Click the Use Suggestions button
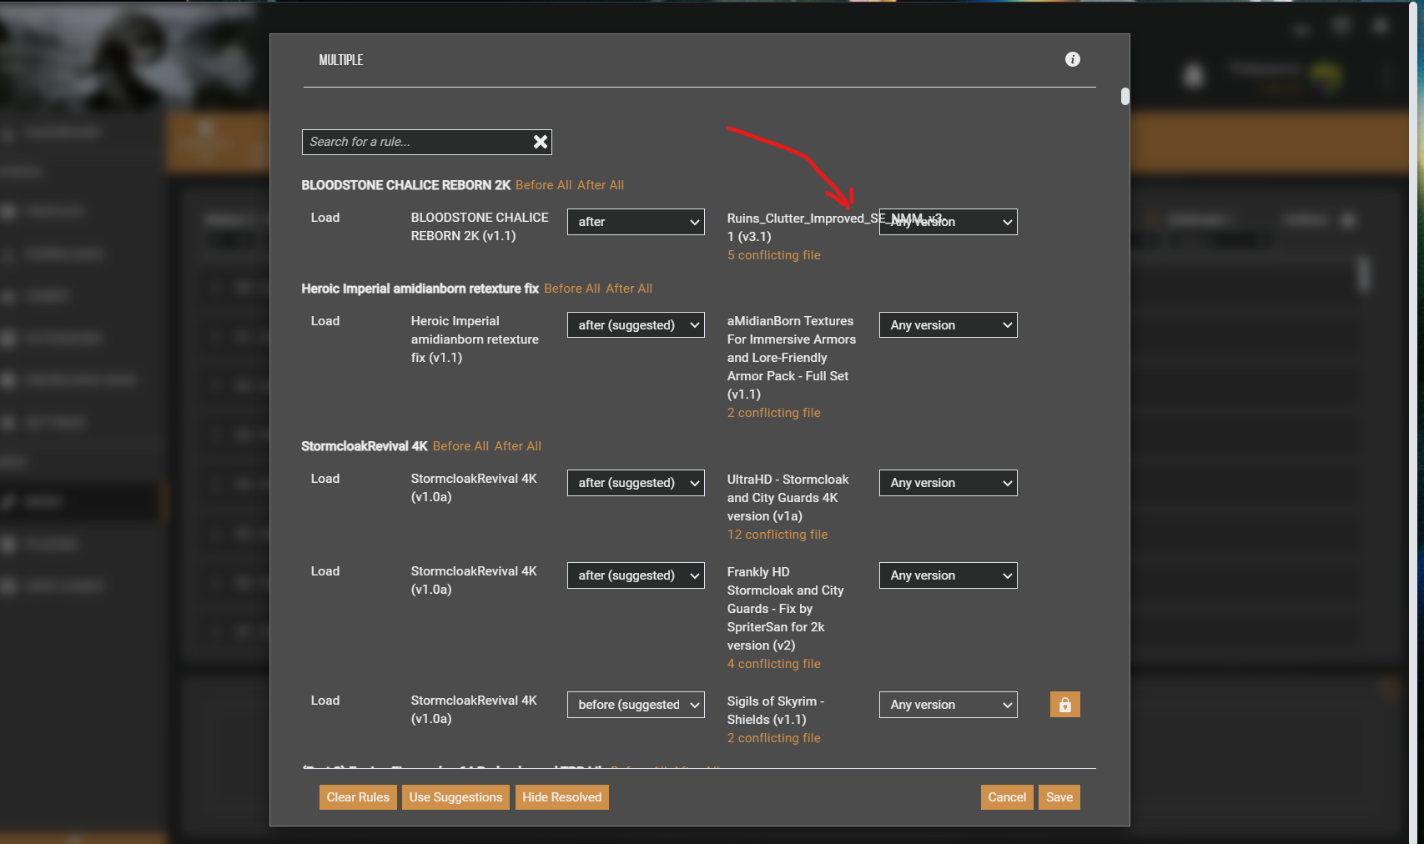 coord(455,796)
